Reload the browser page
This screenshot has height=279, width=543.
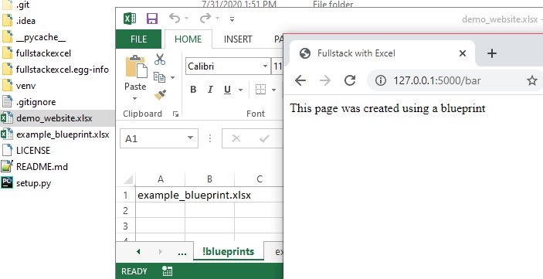pos(350,80)
